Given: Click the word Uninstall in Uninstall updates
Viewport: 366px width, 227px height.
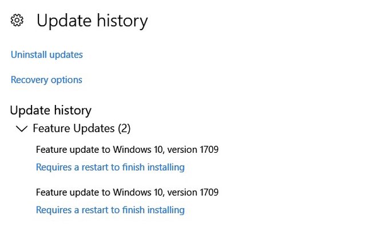Looking at the screenshot, I should coord(29,55).
